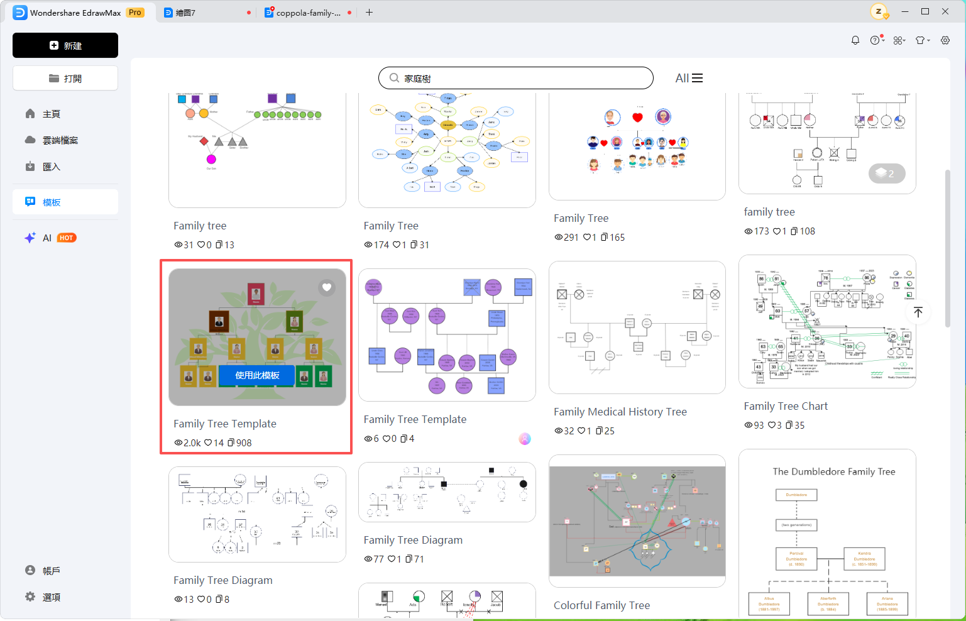Click the magnifier icon in the search box
This screenshot has height=621, width=966.
pos(394,78)
